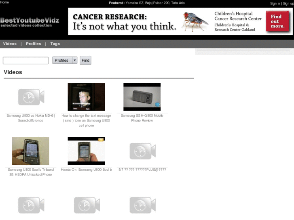Open 'Samsung SGH-G800 Mobile Phone Review' title
The image size is (294, 220).
[142, 118]
